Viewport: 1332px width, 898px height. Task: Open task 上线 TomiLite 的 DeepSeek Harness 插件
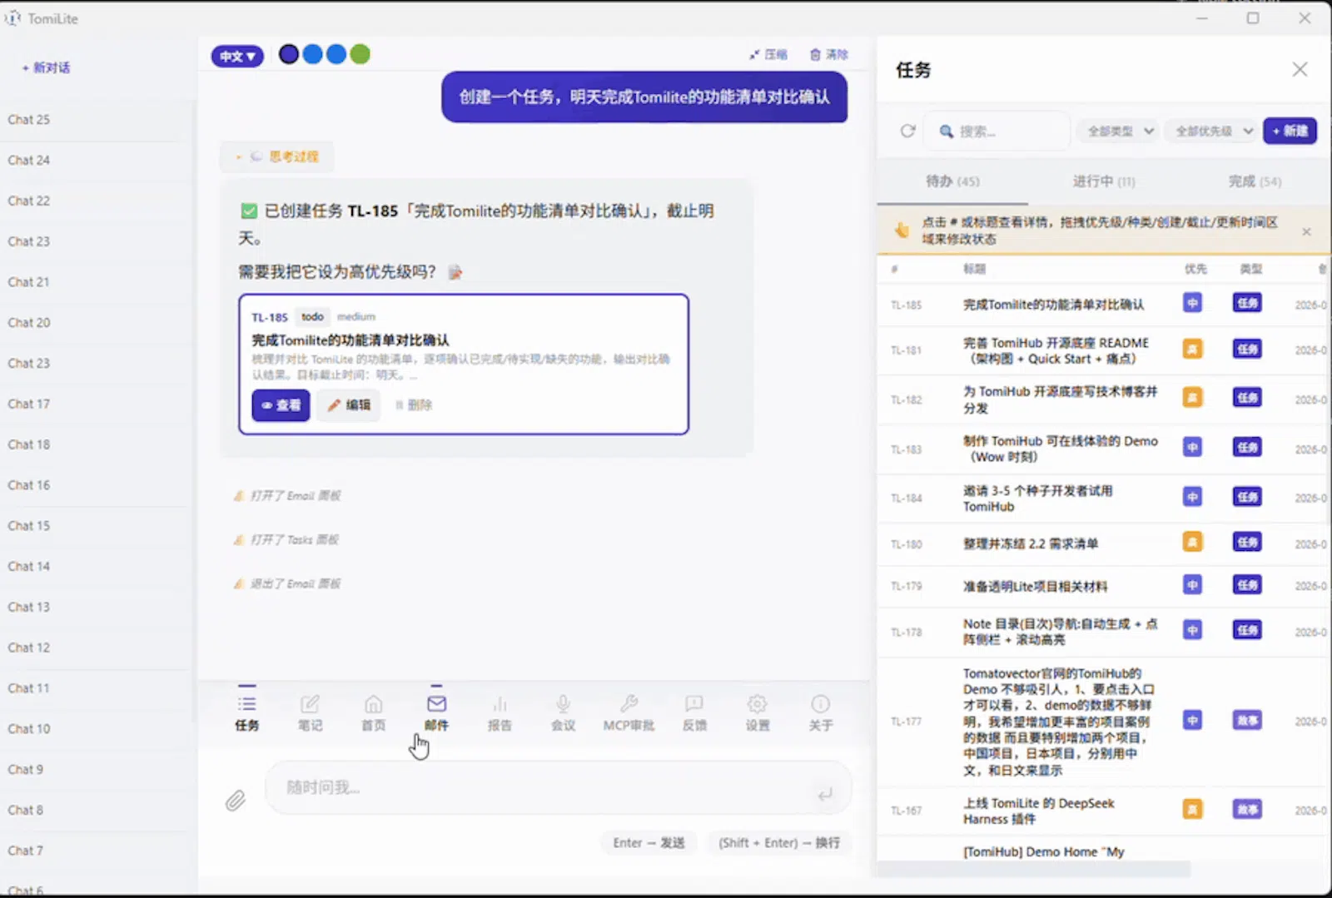tap(1038, 811)
